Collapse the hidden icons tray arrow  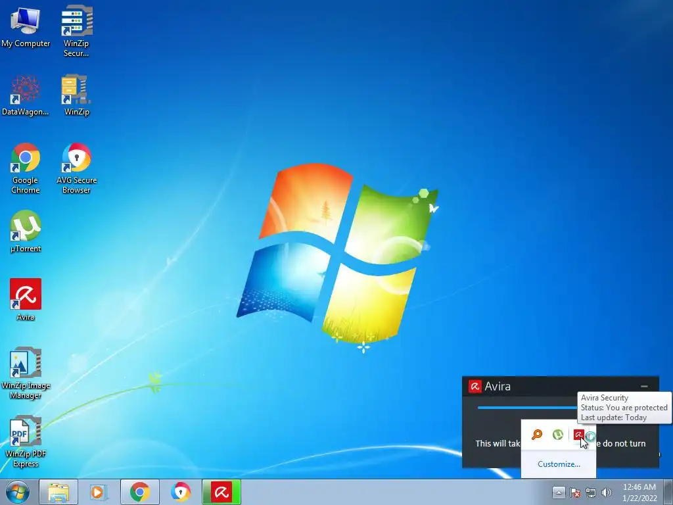(x=559, y=492)
